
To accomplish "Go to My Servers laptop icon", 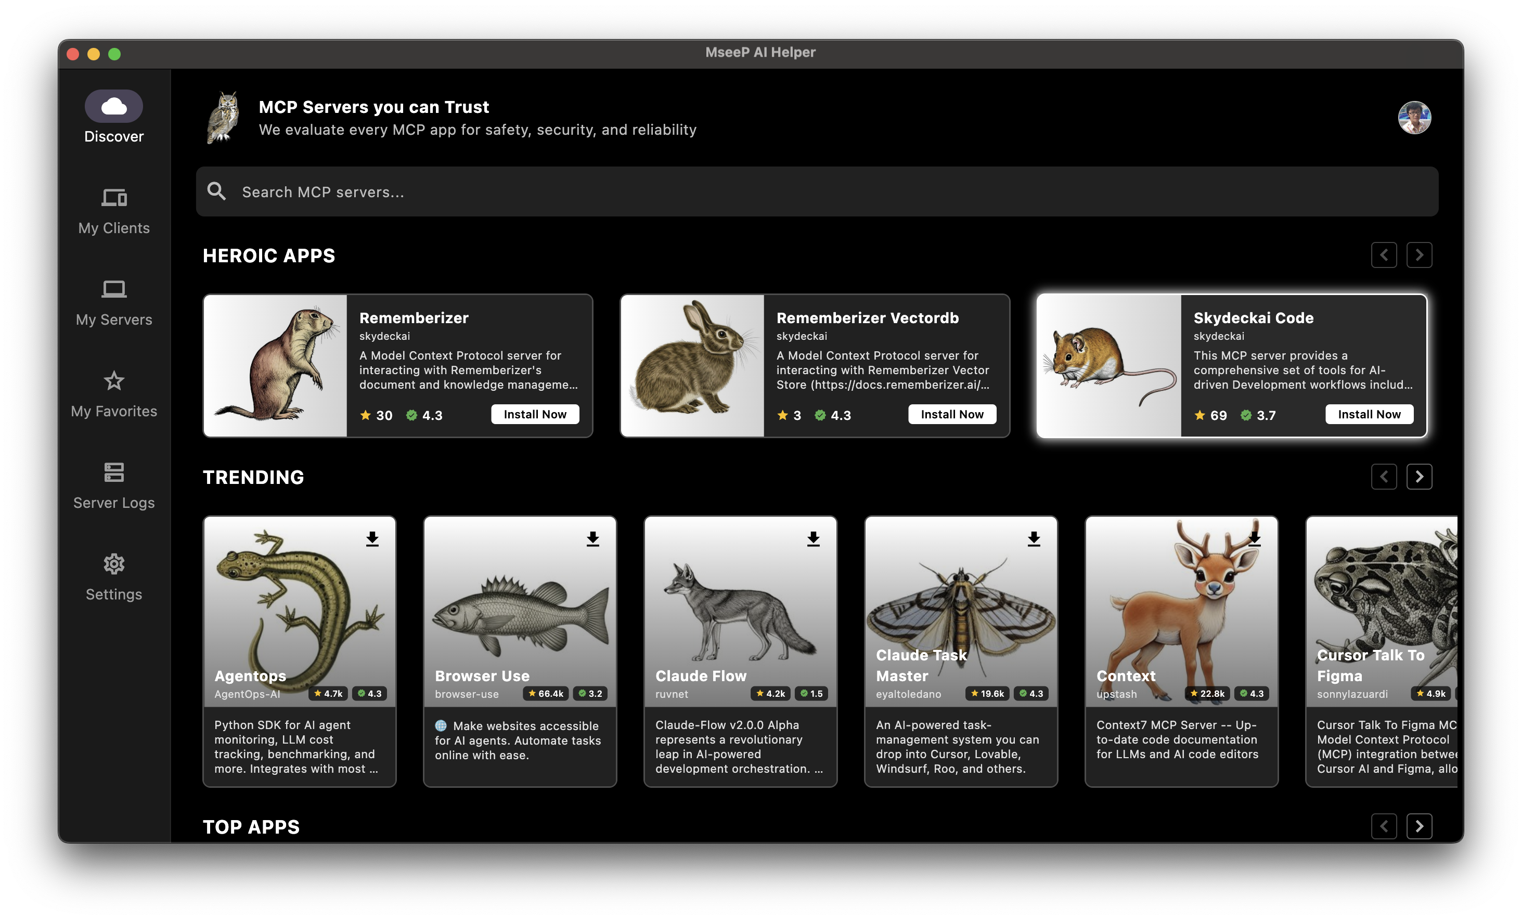I will pos(113,289).
